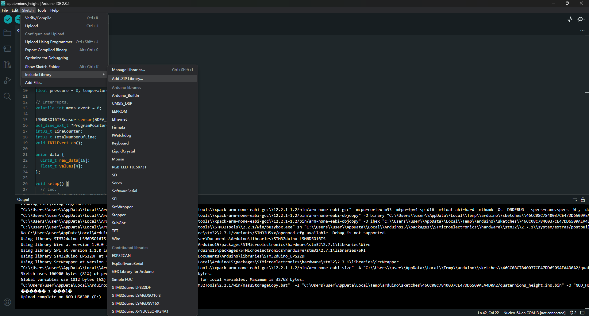
Task: Toggle output word wrap icon
Action: pos(575,200)
